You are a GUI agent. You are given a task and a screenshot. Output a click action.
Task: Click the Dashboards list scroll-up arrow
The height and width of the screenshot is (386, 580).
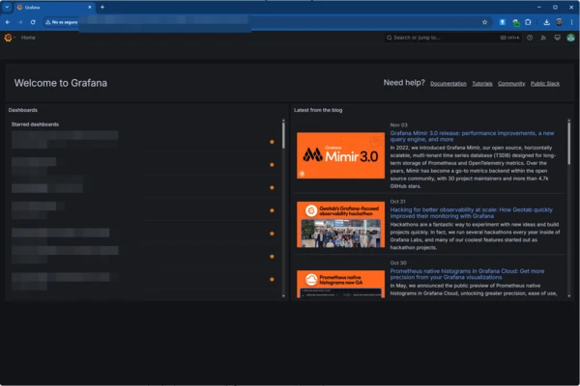coord(283,121)
